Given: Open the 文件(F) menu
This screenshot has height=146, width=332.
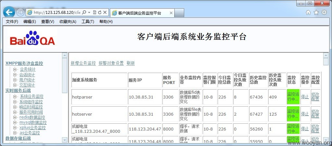Looking at the screenshot, I should [x=12, y=22].
